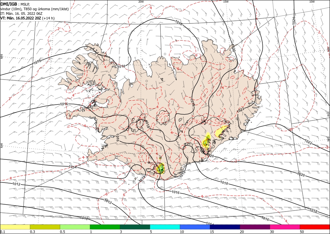Click the navy 15 mm legend swatch
This screenshot has width=330, height=234.
click(x=225, y=227)
